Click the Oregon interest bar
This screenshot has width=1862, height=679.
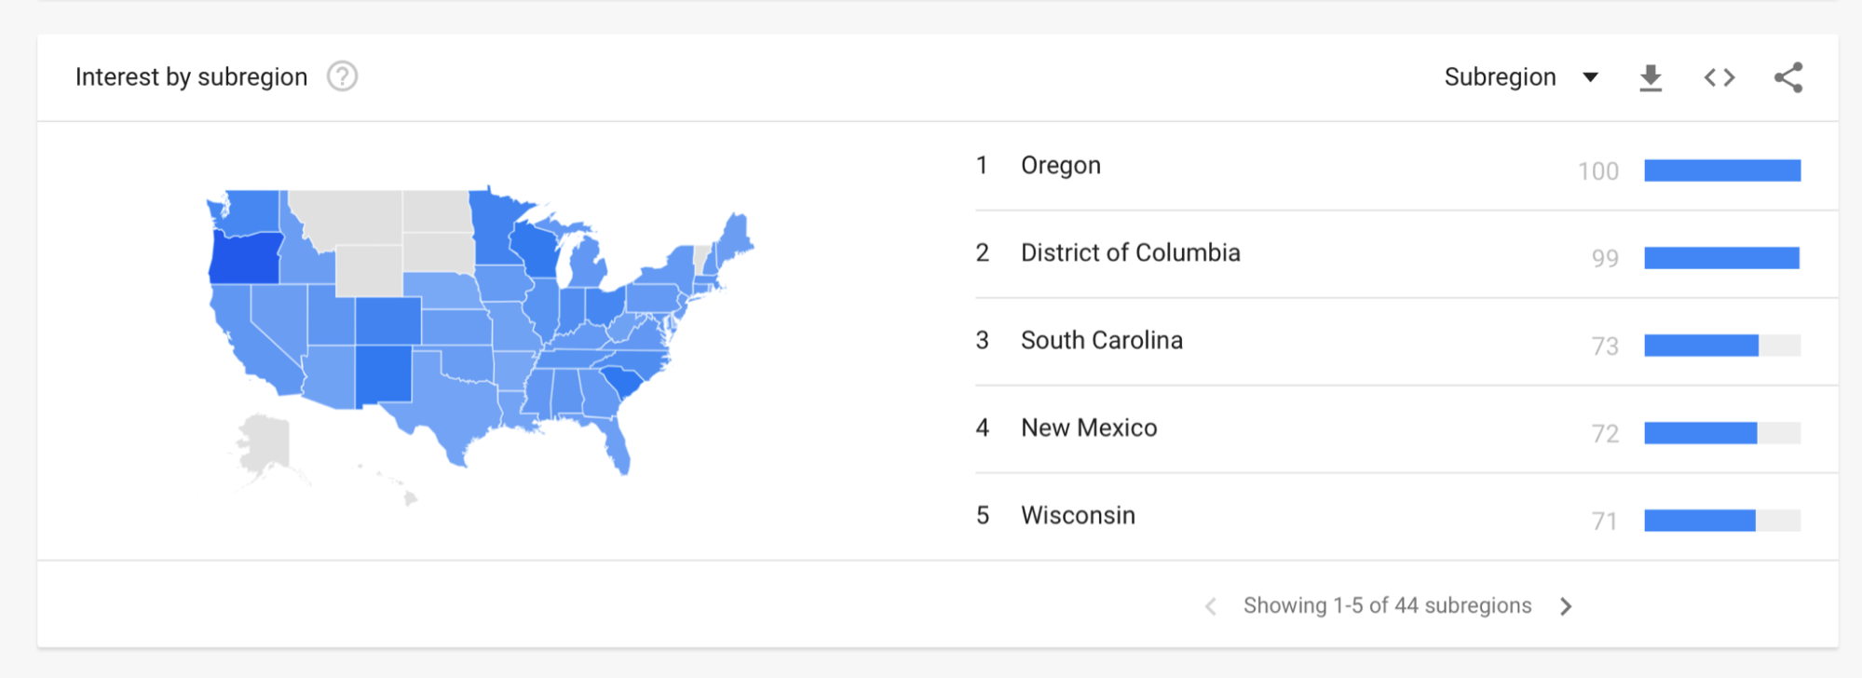(x=1721, y=170)
